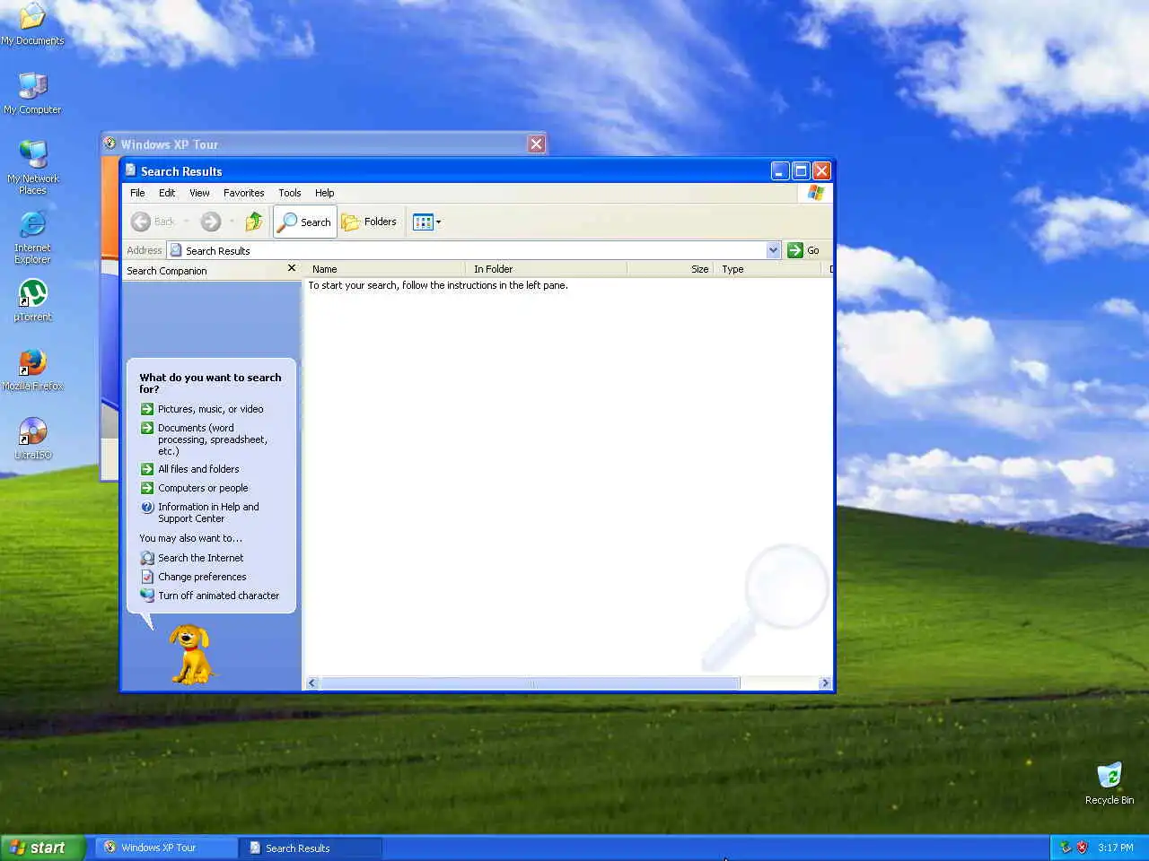Click horizontal scrollbar right arrow

(x=825, y=683)
